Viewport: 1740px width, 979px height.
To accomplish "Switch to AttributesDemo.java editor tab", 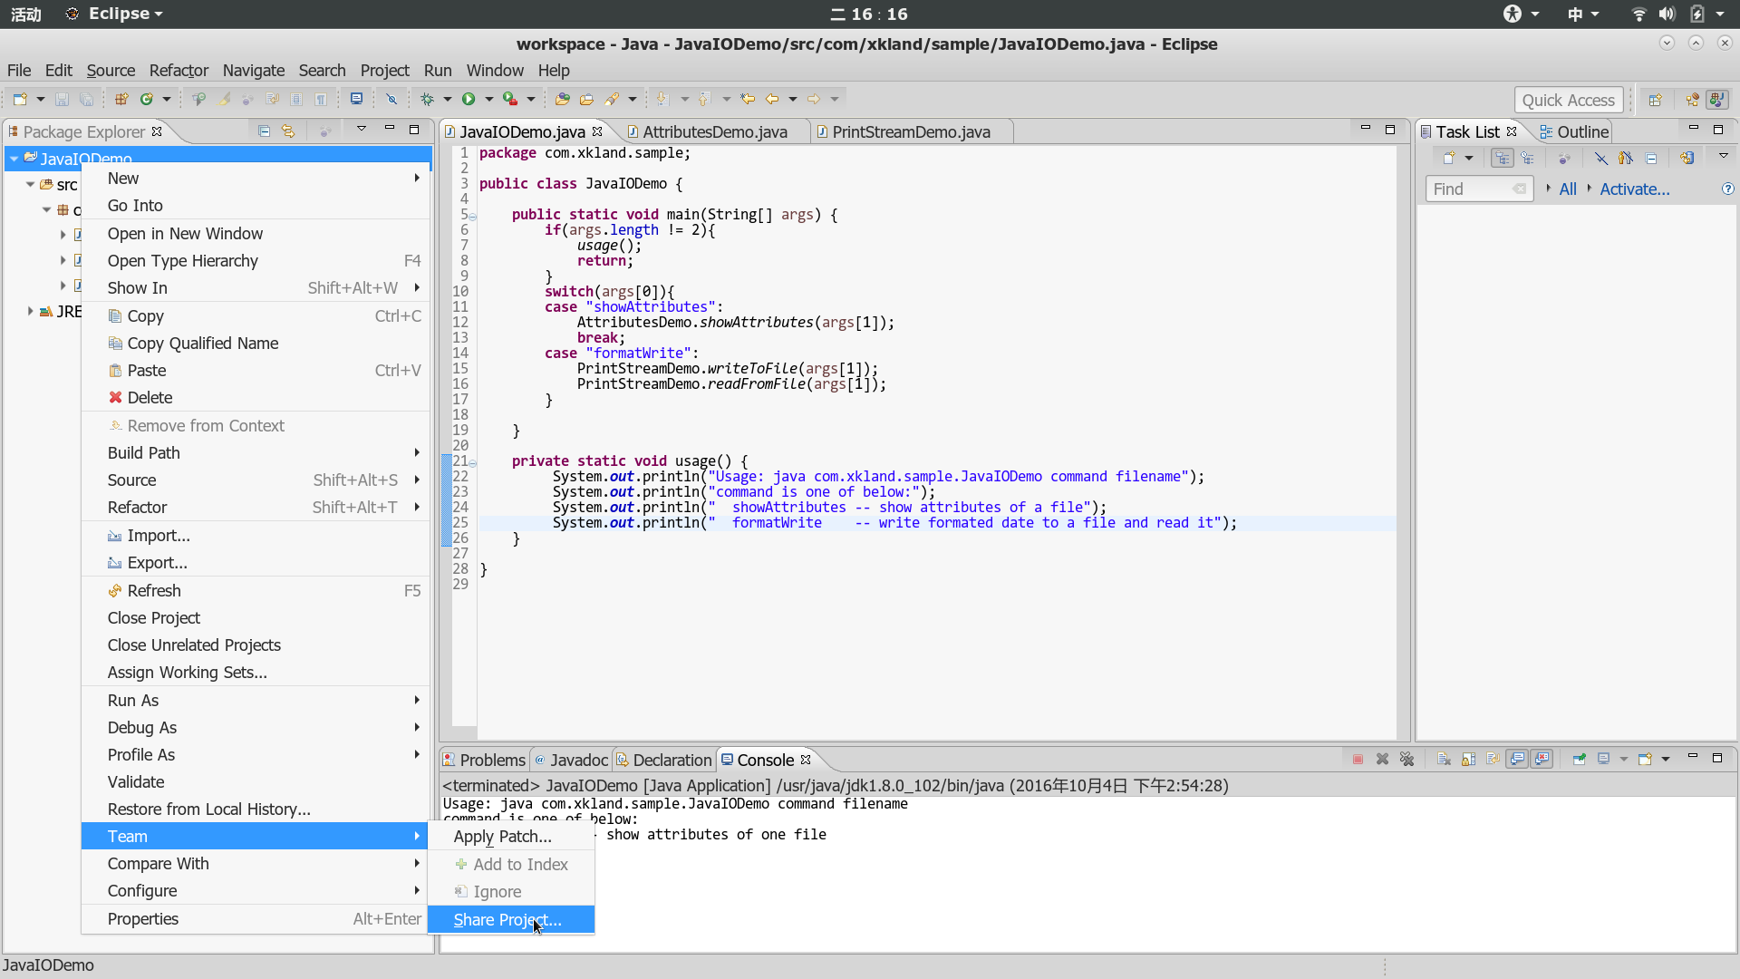I will pos(715,132).
